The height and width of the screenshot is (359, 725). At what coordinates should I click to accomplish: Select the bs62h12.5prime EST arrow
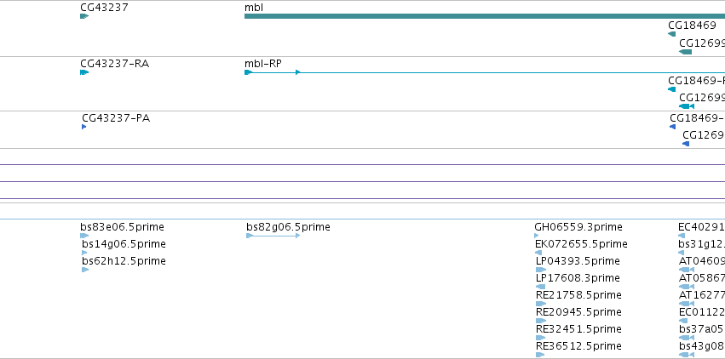pos(85,270)
